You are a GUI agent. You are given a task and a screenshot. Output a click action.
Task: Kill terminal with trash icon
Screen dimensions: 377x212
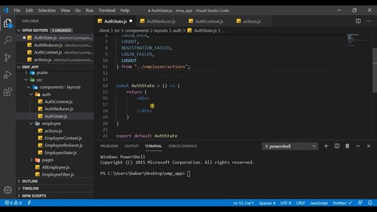tap(347, 146)
